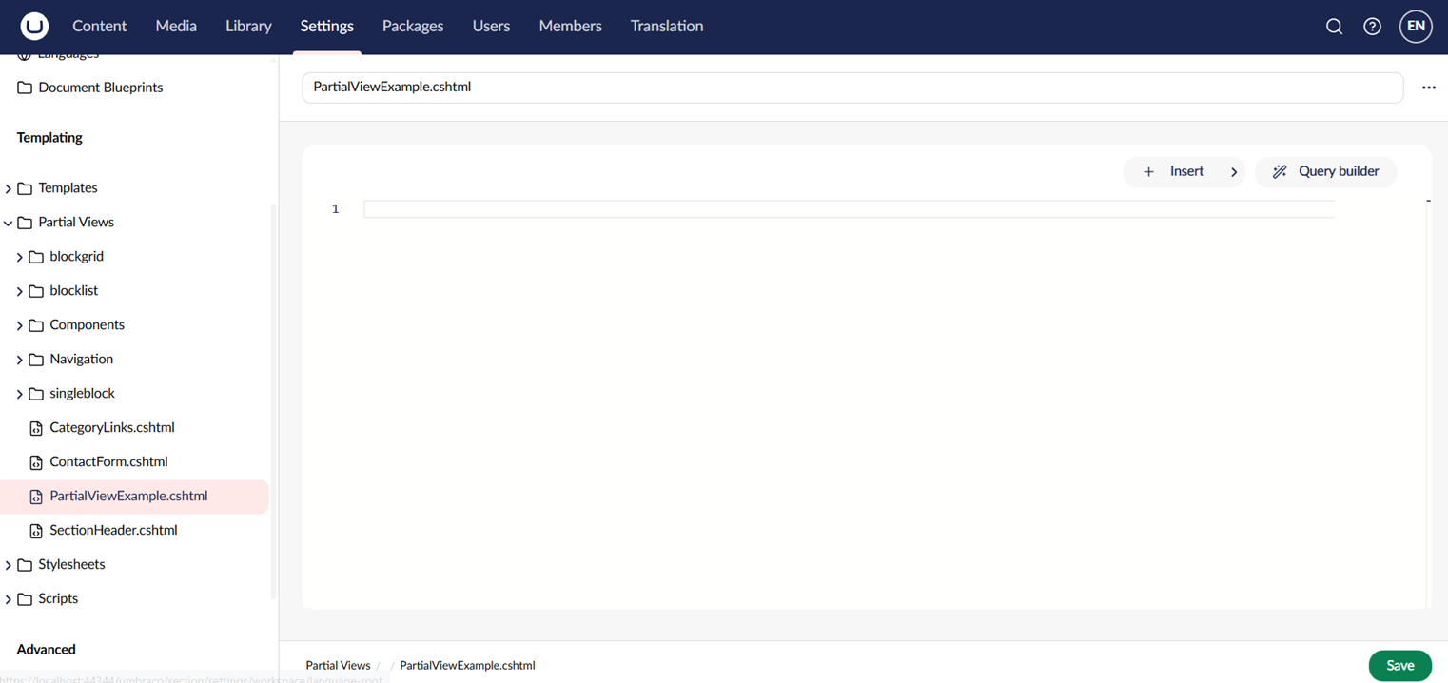The width and height of the screenshot is (1448, 683).
Task: Click the Templates folder icon
Action: [25, 188]
